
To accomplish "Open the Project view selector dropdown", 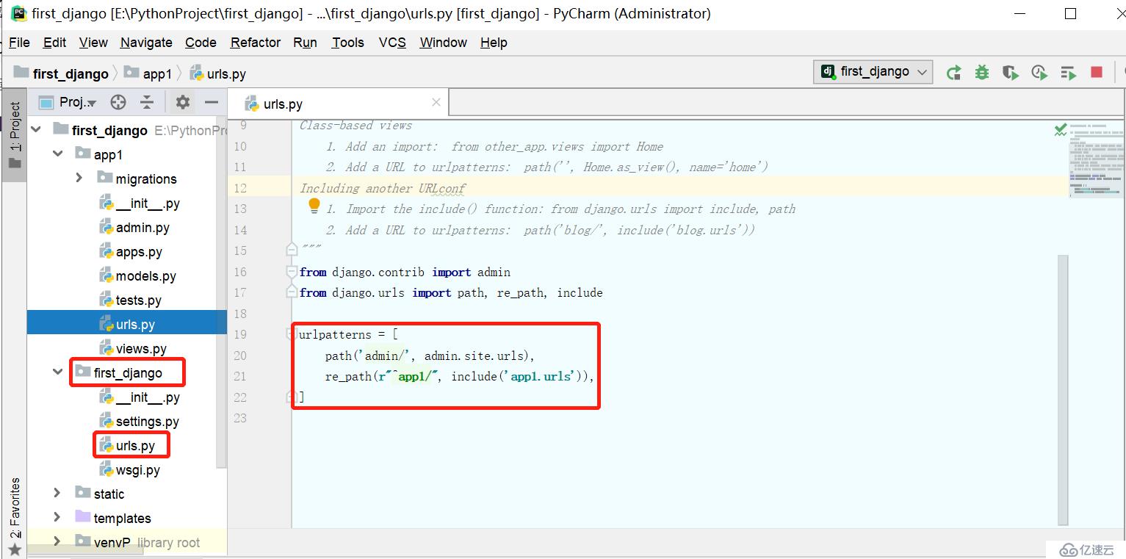I will (68, 102).
